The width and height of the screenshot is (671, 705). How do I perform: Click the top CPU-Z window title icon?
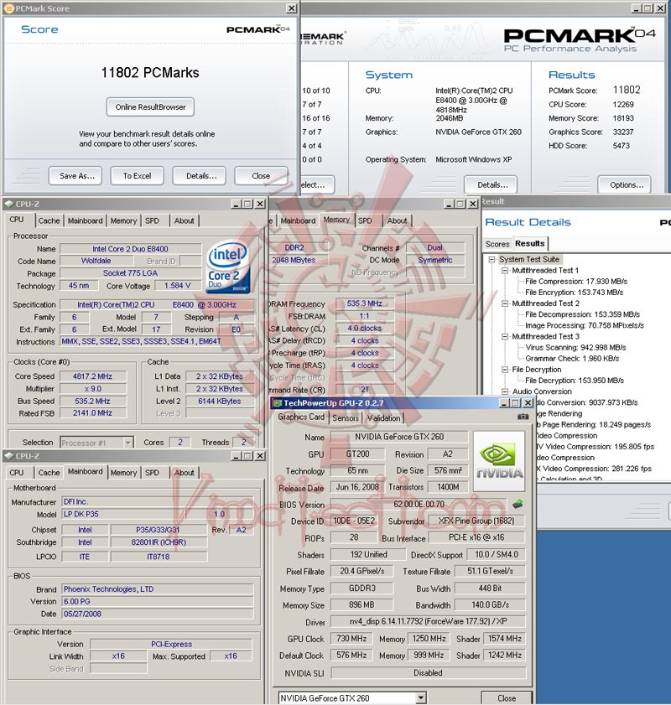(x=9, y=204)
